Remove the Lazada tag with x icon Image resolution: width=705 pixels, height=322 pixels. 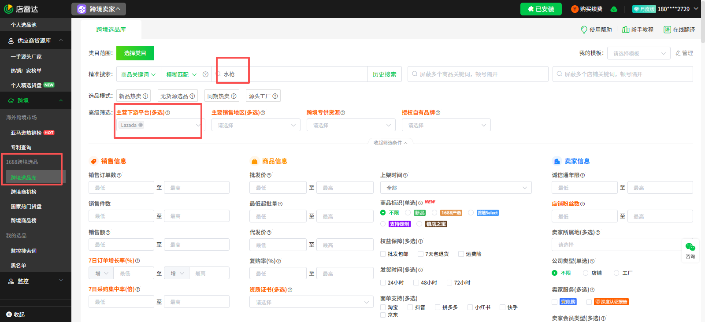pos(141,125)
